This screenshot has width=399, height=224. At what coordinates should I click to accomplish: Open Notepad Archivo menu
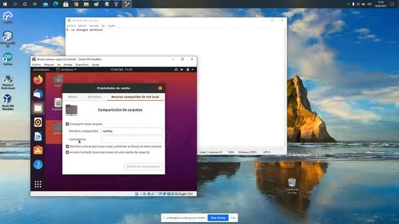tap(71, 26)
